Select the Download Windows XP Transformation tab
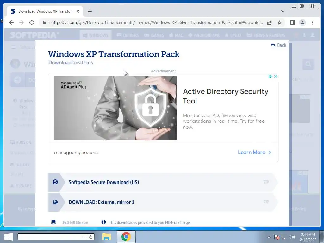The height and width of the screenshot is (243, 324). 45,11
